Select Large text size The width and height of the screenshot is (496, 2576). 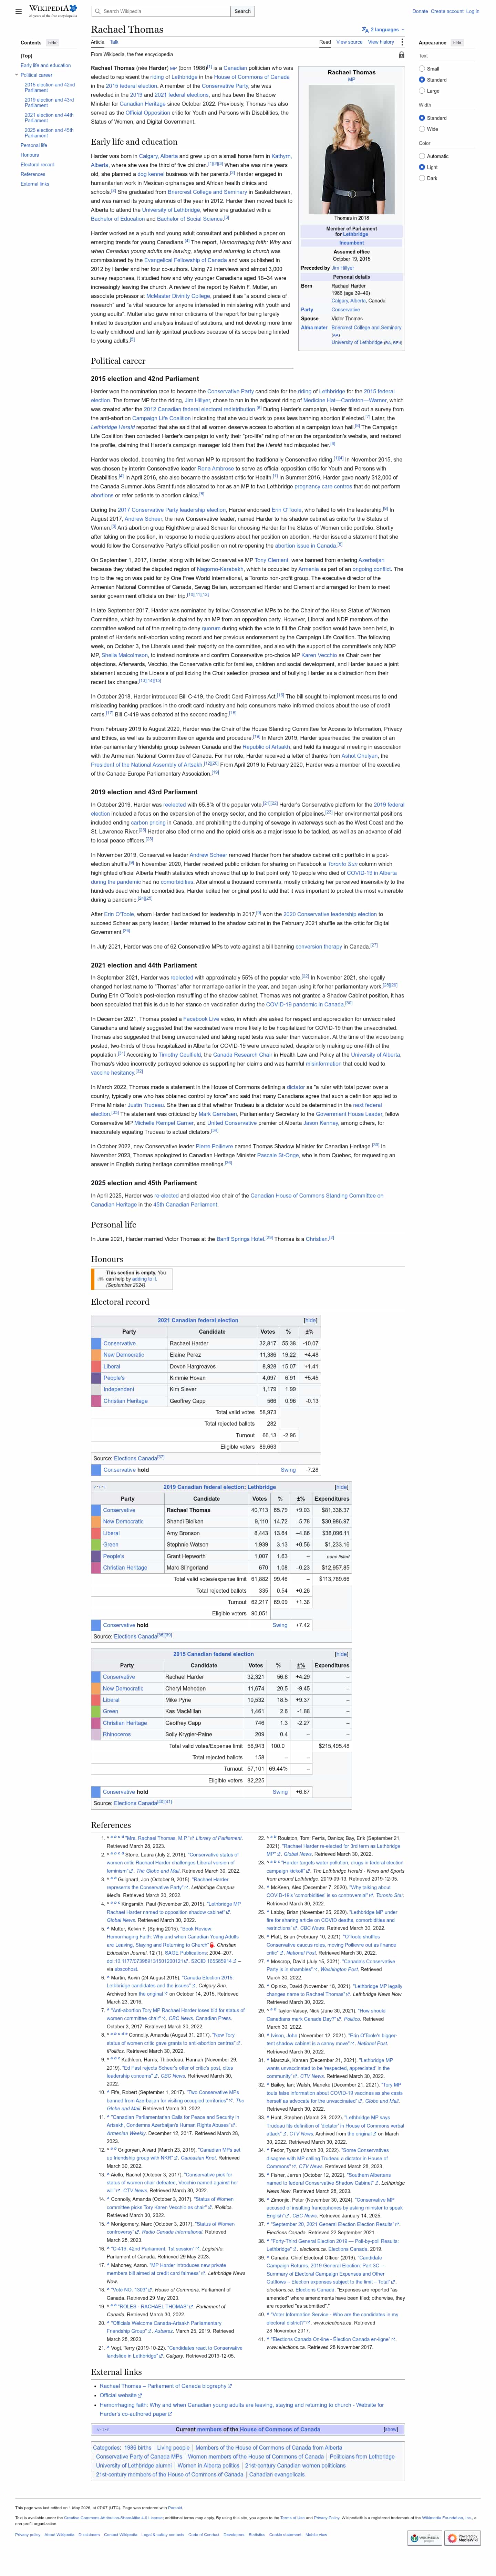[x=422, y=91]
